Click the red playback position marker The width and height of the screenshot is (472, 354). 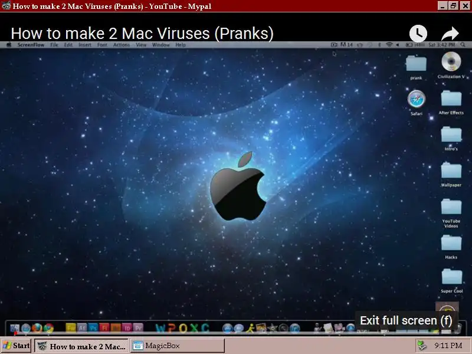point(15,333)
